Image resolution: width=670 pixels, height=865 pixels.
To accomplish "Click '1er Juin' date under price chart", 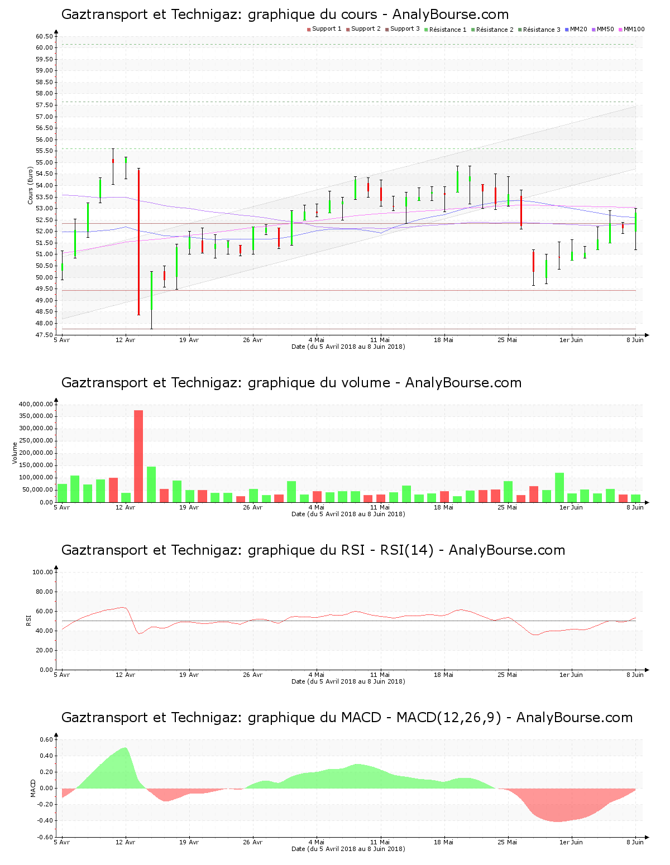I will click(571, 340).
